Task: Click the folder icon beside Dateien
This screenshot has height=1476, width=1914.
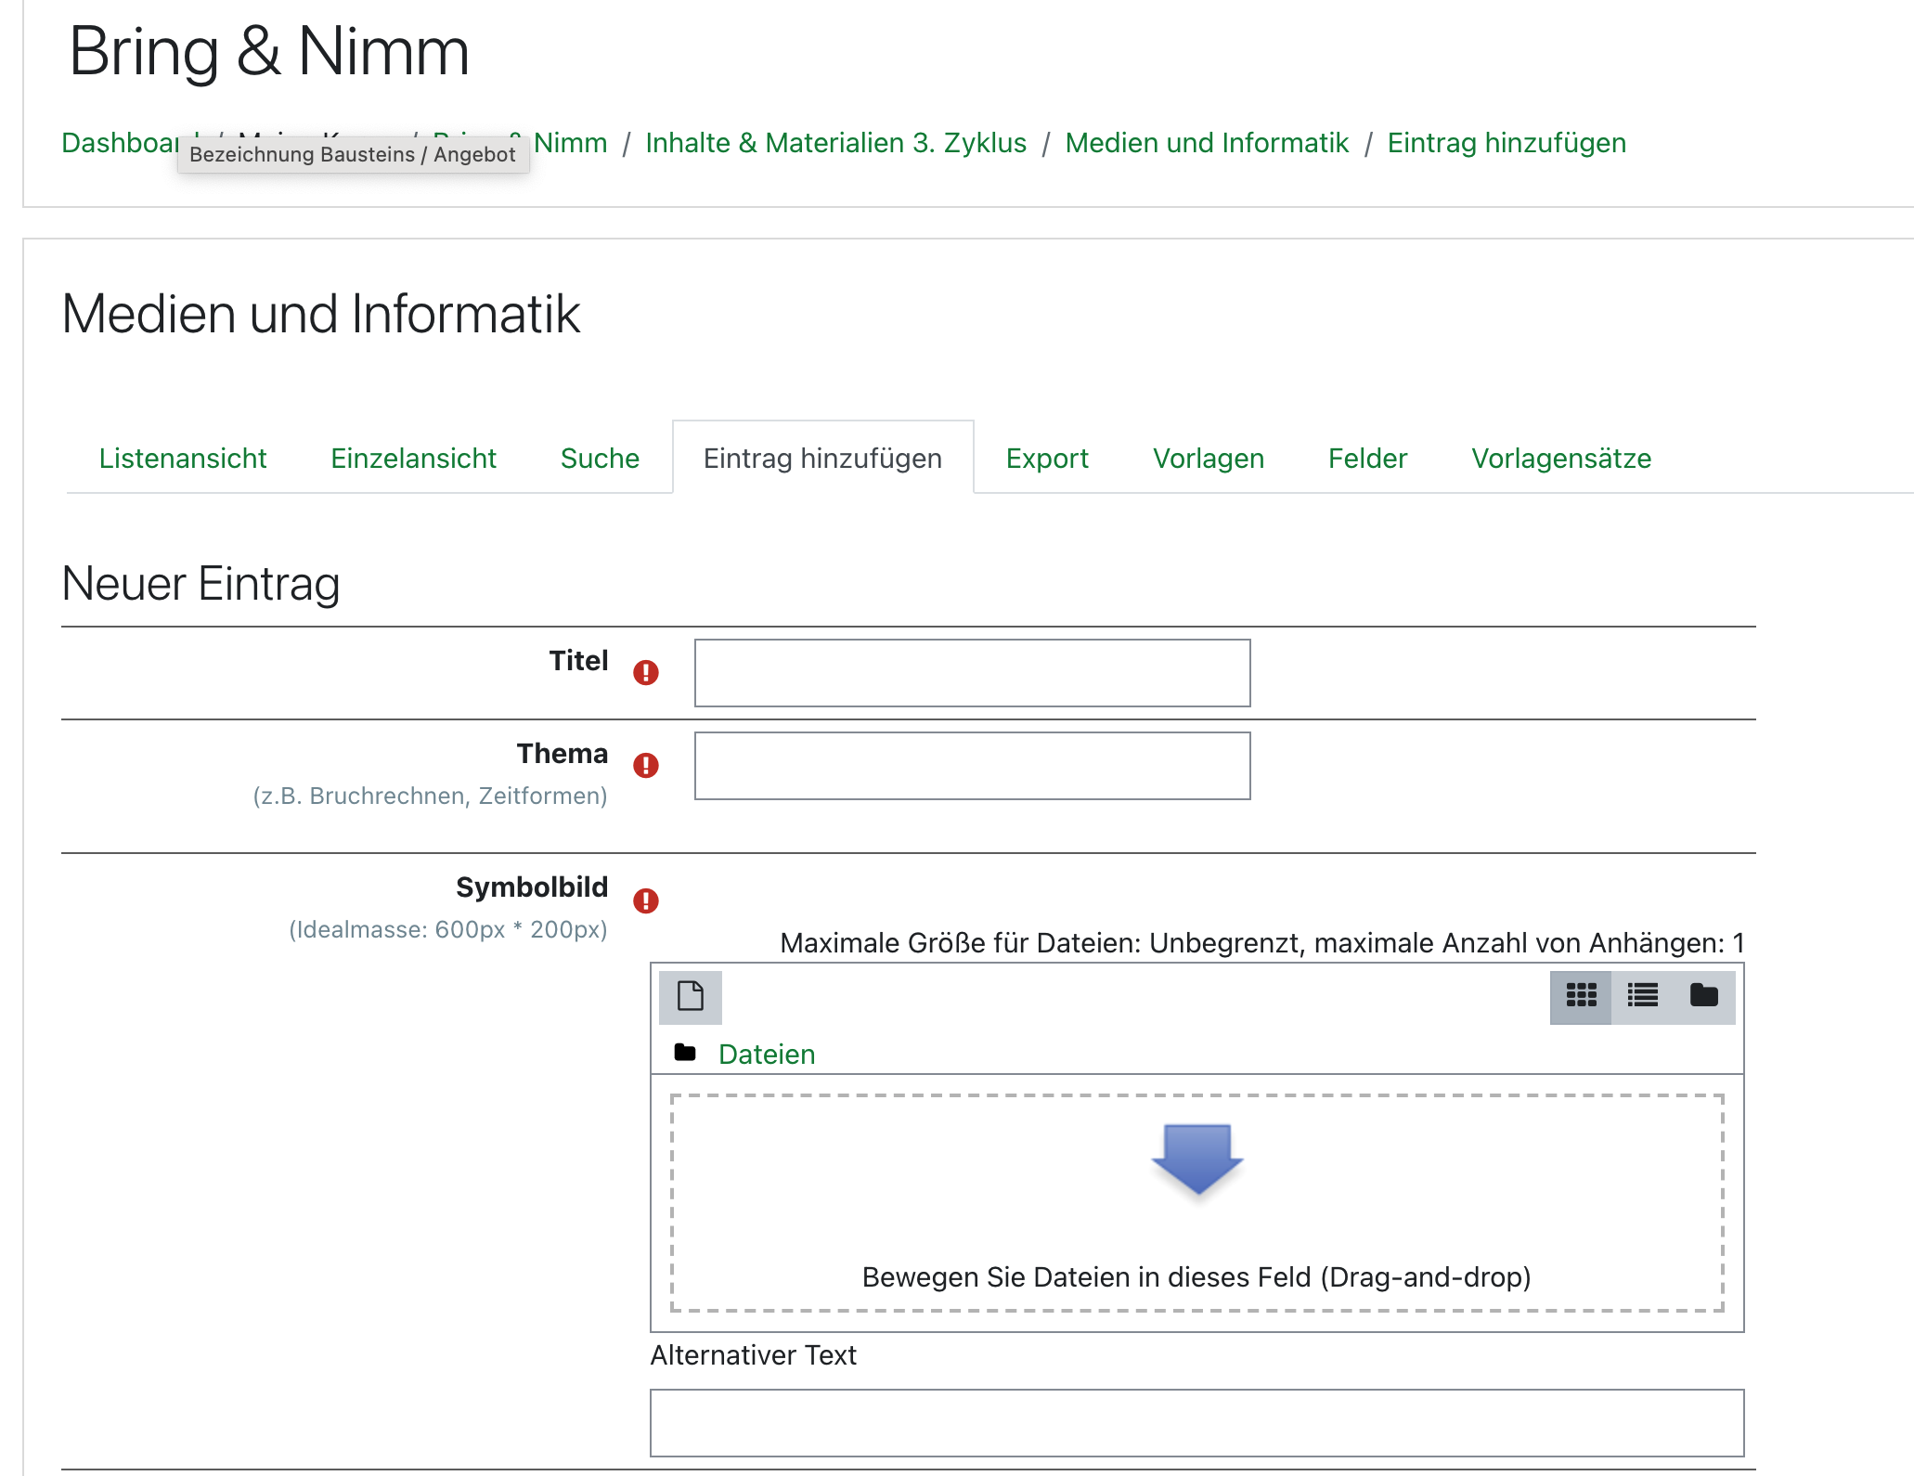Action: (685, 1053)
